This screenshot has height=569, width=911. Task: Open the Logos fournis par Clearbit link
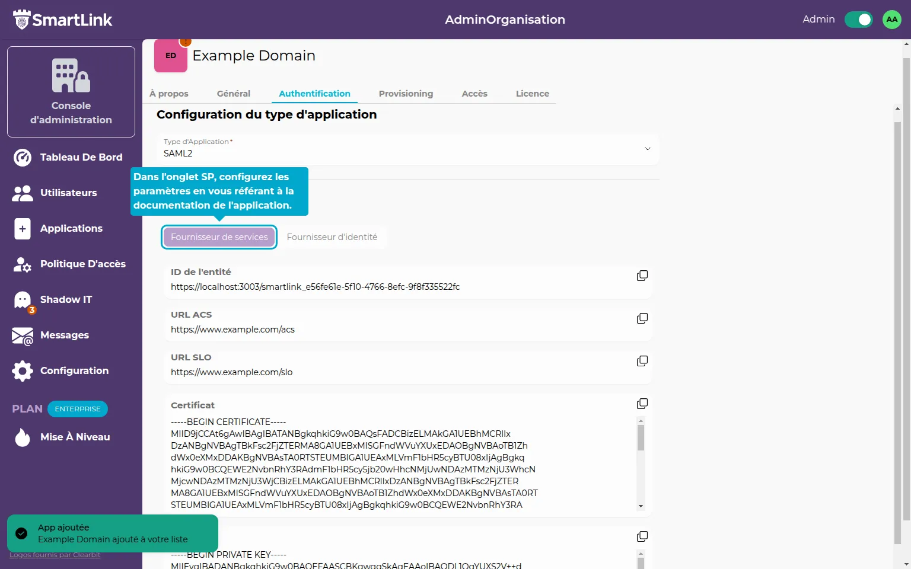click(55, 555)
